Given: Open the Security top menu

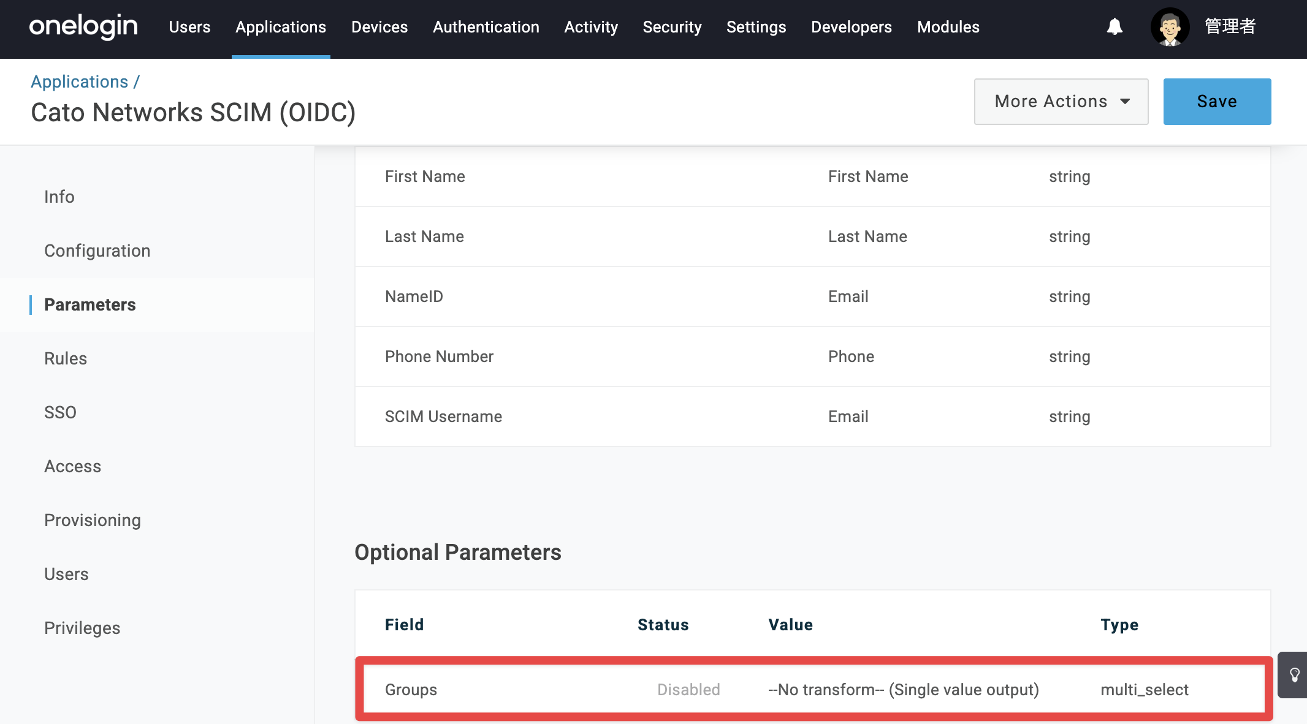Looking at the screenshot, I should (x=672, y=27).
